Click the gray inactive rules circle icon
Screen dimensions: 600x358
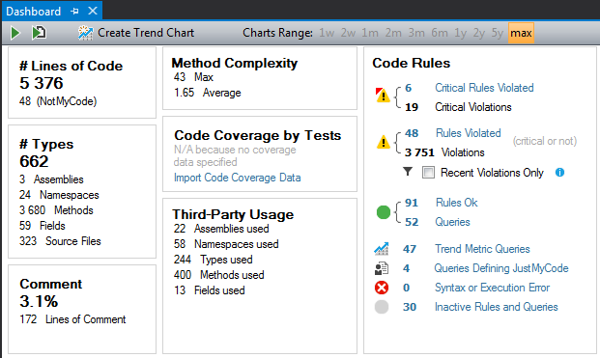pyautogui.click(x=382, y=307)
